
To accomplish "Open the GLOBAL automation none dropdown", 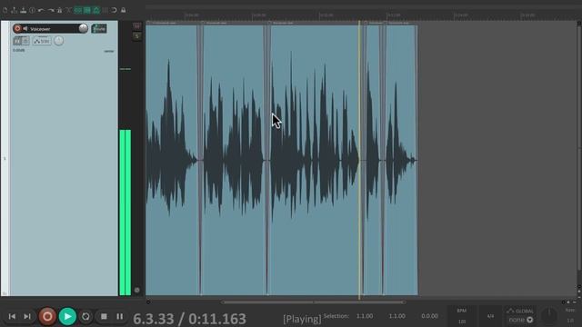I will [x=520, y=320].
